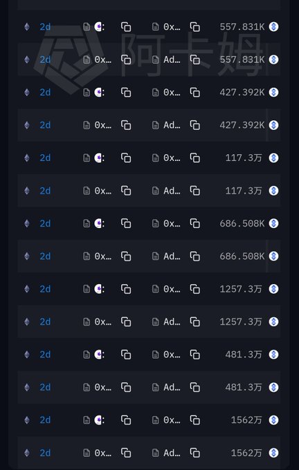Copy 0x recipient in first 1562万 row

(x=194, y=420)
